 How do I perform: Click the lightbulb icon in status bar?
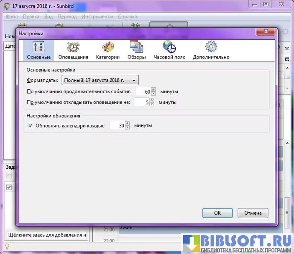click(x=7, y=246)
